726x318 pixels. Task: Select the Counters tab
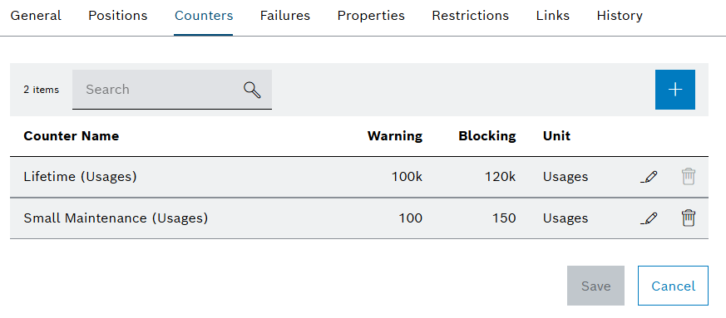(204, 16)
